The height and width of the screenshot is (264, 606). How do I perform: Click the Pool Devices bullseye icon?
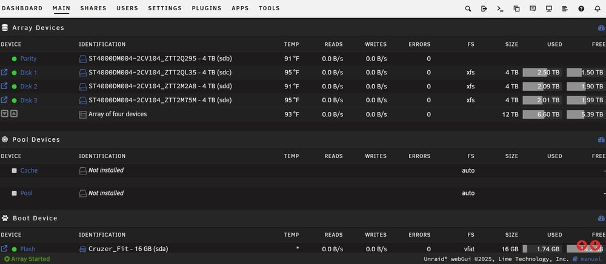pos(5,140)
